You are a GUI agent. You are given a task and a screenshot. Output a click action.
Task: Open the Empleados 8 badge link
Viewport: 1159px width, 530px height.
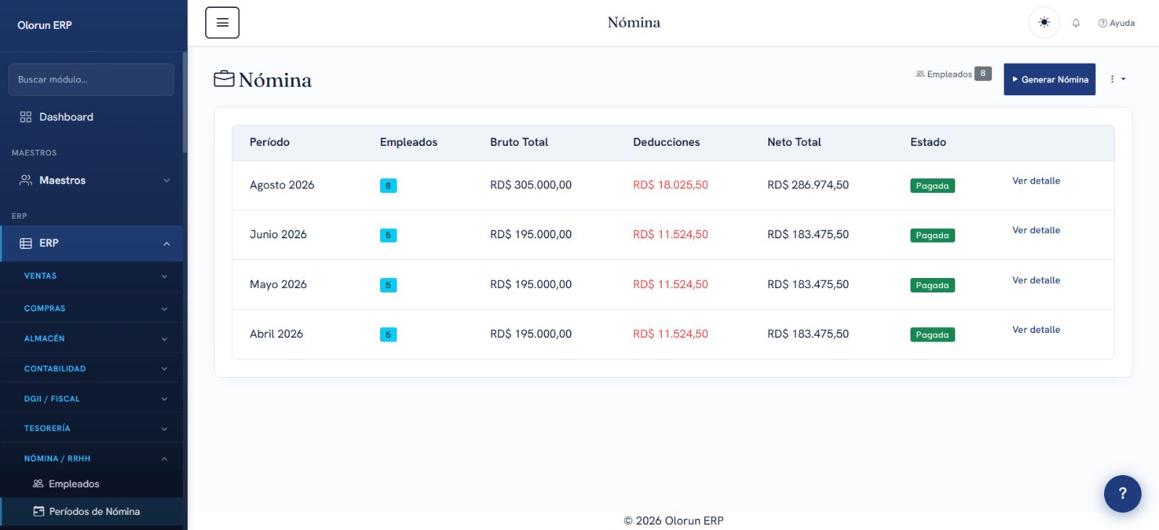click(x=953, y=74)
